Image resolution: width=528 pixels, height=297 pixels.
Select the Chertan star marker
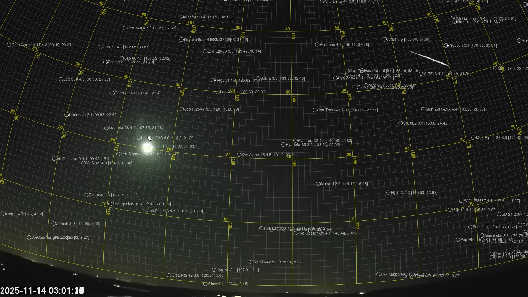pos(112,93)
